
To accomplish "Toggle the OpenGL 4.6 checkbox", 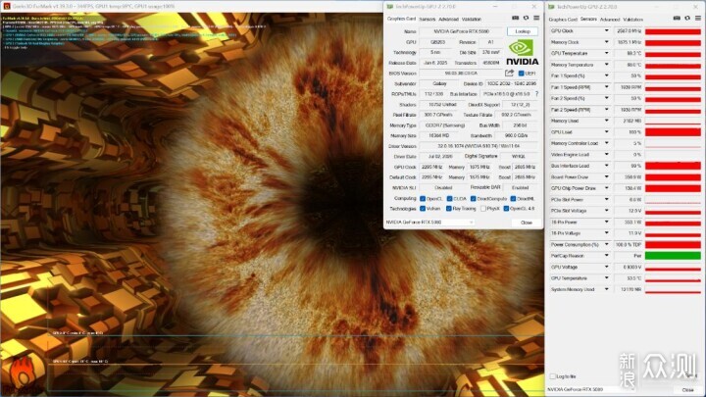I will coord(506,209).
